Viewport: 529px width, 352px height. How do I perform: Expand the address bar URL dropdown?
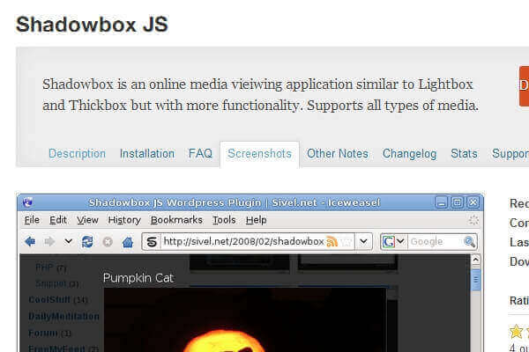pyautogui.click(x=363, y=241)
